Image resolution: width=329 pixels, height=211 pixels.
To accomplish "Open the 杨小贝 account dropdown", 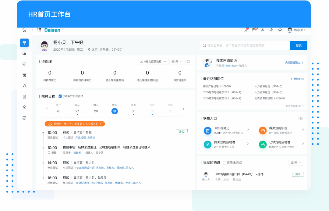I will [x=297, y=30].
